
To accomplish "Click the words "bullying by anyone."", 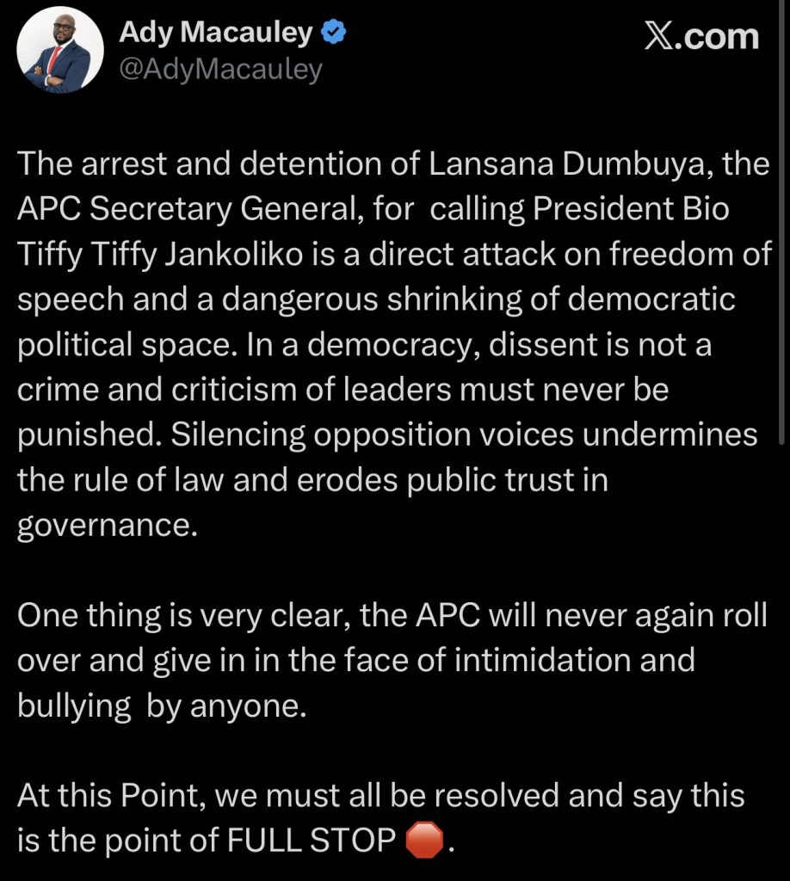I will point(161,705).
